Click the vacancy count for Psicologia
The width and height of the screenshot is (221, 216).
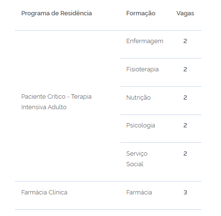(x=185, y=125)
